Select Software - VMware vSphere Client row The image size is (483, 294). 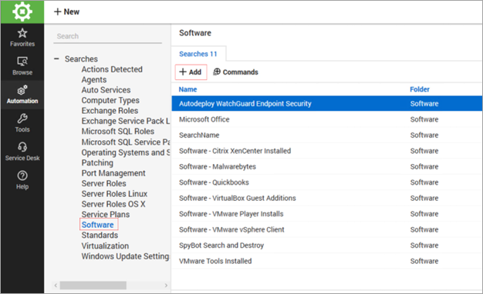click(327, 229)
